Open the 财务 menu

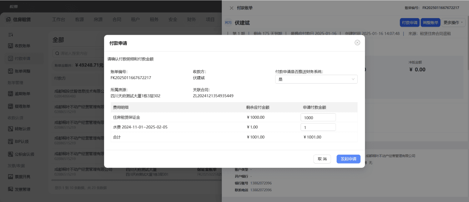[191, 20]
